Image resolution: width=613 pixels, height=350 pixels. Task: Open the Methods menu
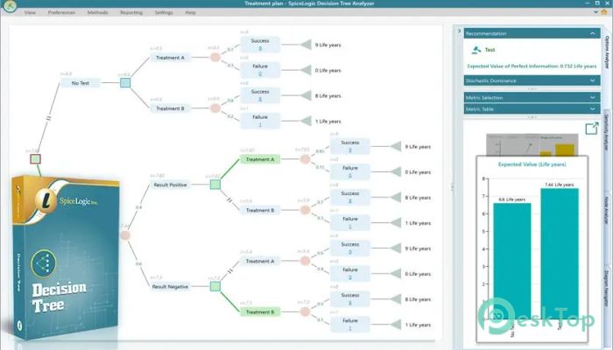click(x=97, y=12)
